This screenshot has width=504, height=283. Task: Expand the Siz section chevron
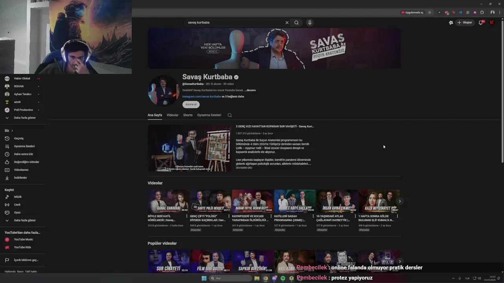click(12, 130)
